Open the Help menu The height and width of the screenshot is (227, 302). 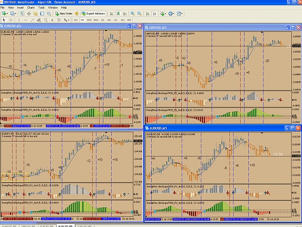point(64,8)
